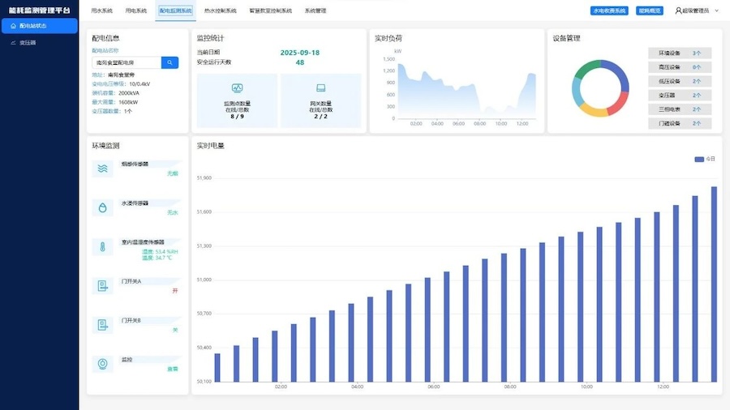Click the blue search magnifier button

(x=170, y=62)
